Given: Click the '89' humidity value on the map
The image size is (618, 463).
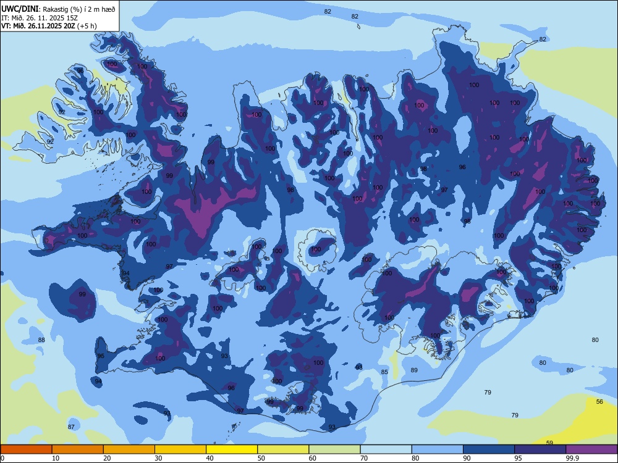Looking at the screenshot, I should click(414, 370).
